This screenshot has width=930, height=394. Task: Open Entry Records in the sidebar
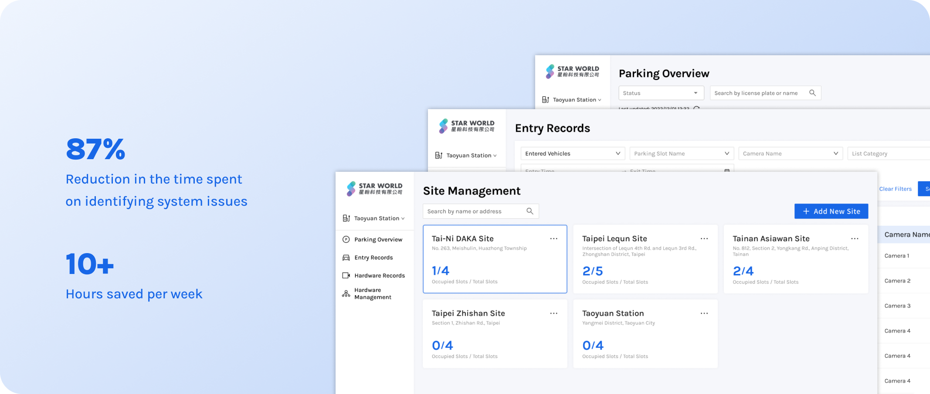pyautogui.click(x=373, y=257)
